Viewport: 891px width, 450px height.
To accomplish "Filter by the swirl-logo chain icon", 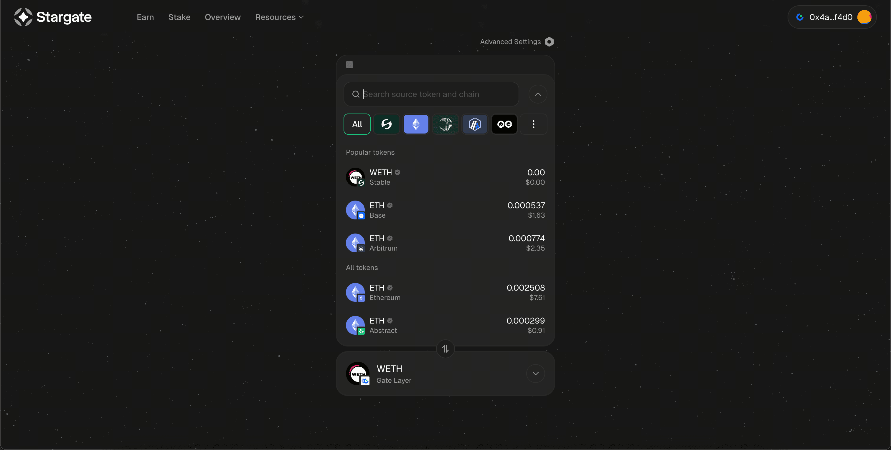I will tap(445, 124).
